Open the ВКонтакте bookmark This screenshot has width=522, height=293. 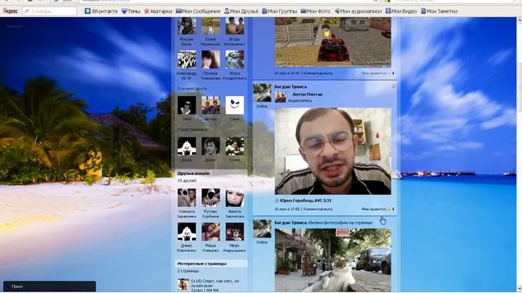pyautogui.click(x=101, y=11)
